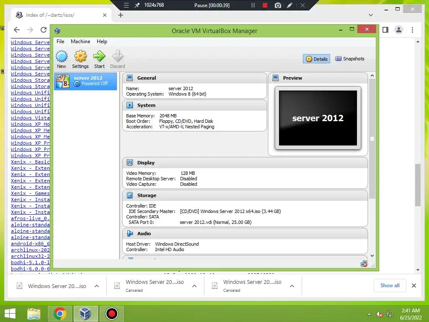This screenshot has width=429, height=322.
Task: Close the downloads bar
Action: tap(413, 286)
